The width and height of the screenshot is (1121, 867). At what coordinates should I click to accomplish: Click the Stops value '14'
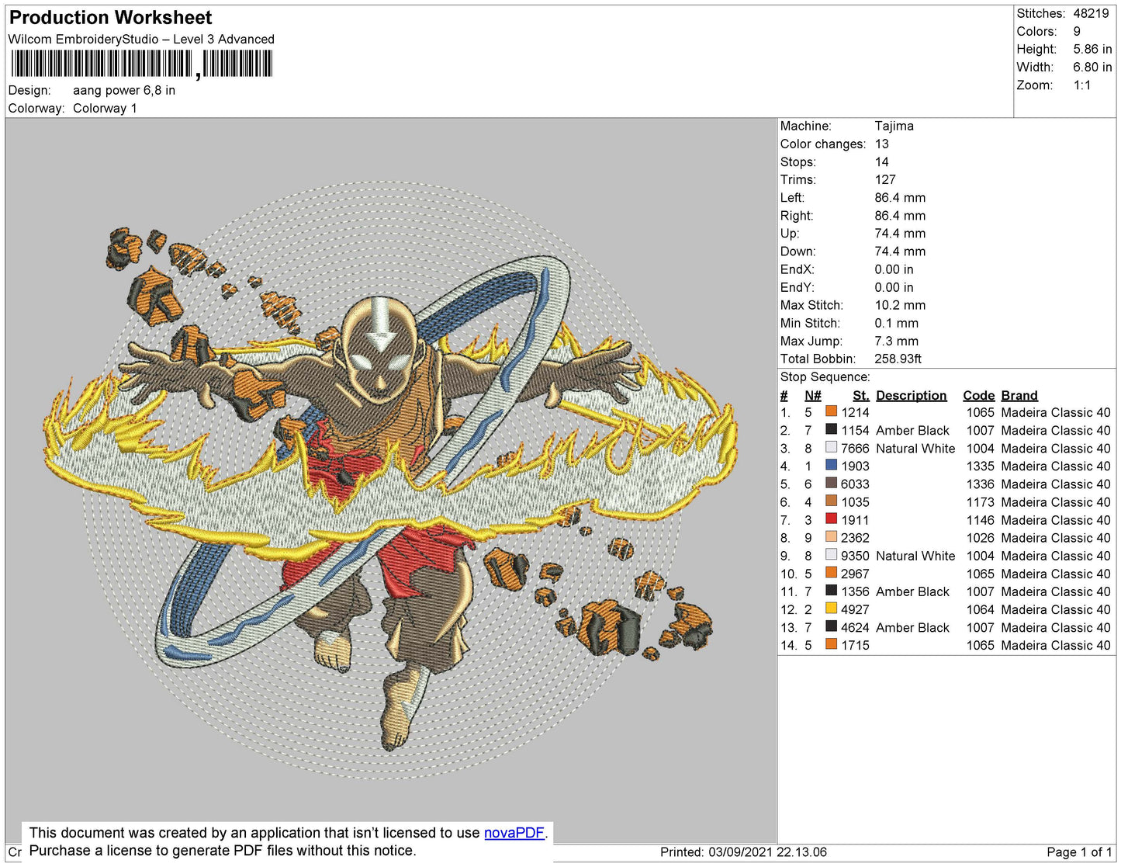[x=881, y=161]
